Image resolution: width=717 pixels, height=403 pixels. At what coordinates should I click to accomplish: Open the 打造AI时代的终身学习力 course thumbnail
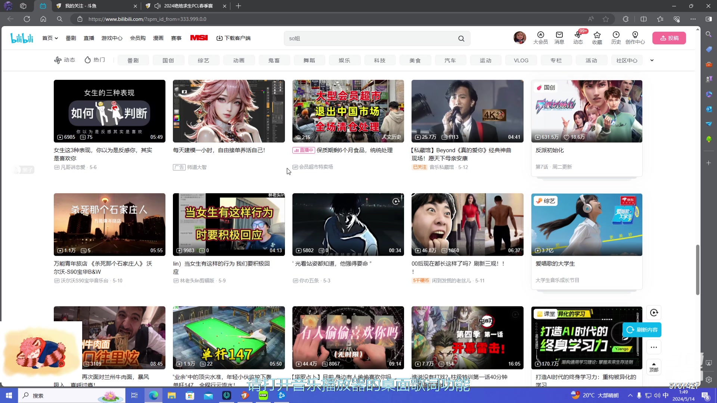587,338
